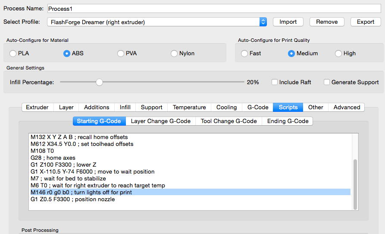Open the G-Code tab
The width and height of the screenshot is (385, 234).
258,108
